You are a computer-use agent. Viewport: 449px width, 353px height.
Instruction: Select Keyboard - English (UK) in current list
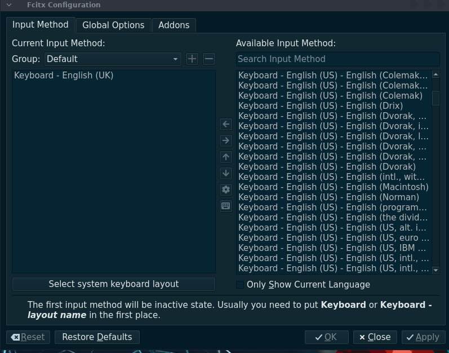[x=114, y=76]
